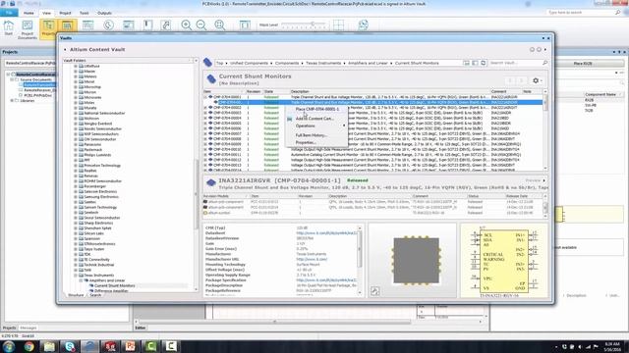
Task: Click the Preview toggle link
Action: tap(535, 180)
